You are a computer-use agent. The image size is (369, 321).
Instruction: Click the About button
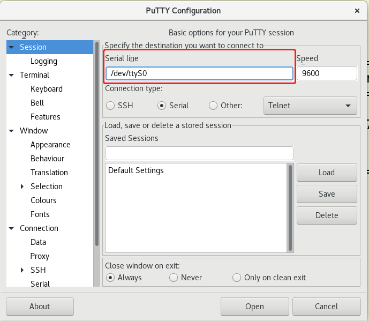40,307
